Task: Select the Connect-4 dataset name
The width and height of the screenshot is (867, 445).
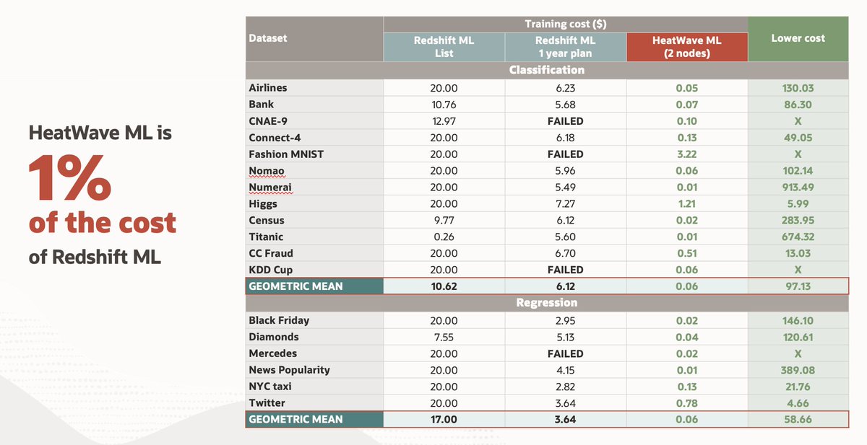Action: (275, 138)
